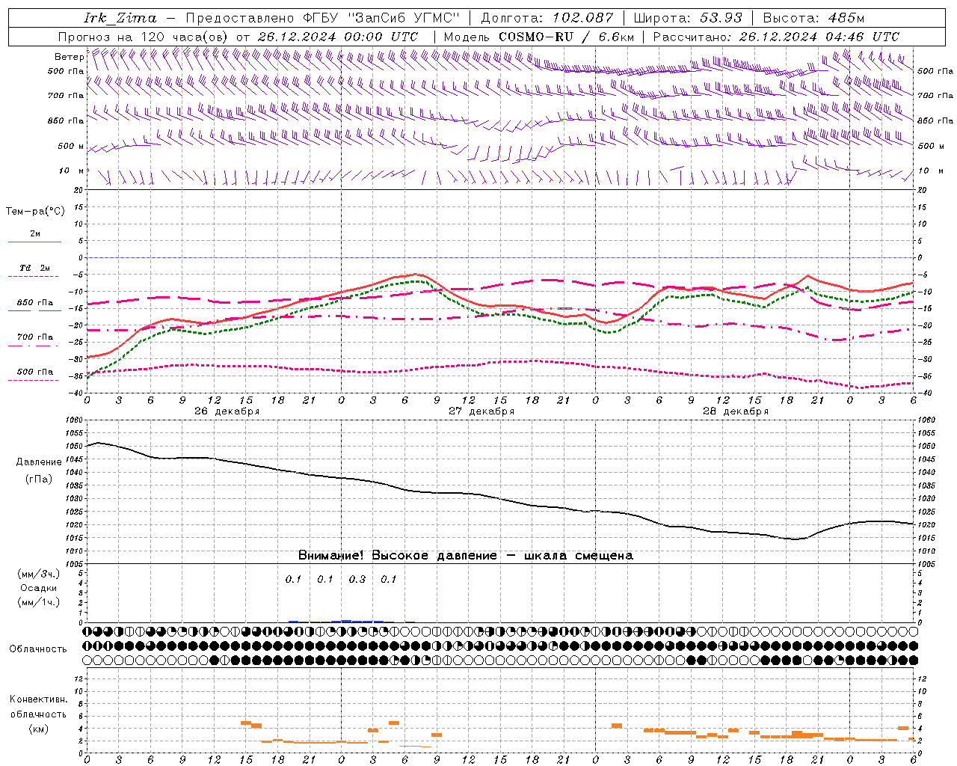Click the 26 декабря date label
The image size is (957, 766).
[227, 411]
